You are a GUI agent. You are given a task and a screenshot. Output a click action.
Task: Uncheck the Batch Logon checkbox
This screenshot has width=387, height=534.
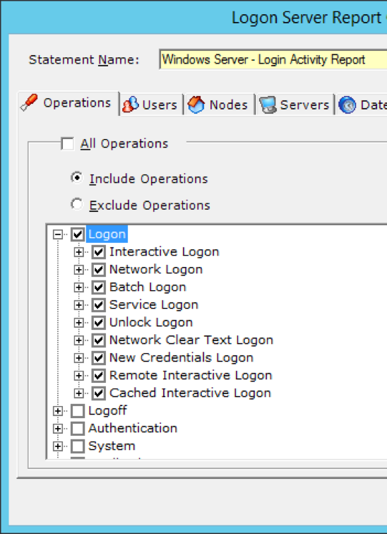pos(99,287)
